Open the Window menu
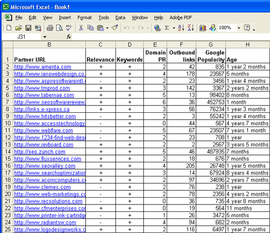270x233 pixels. (140, 17)
